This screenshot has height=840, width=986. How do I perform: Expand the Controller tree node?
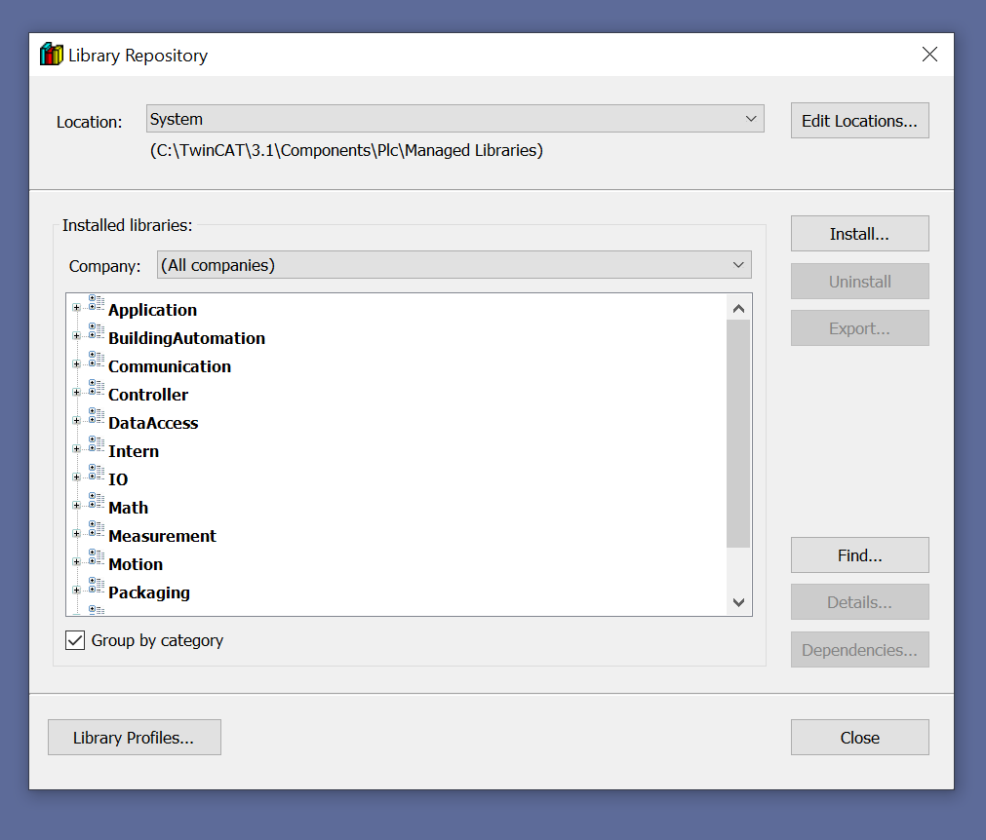(x=76, y=392)
